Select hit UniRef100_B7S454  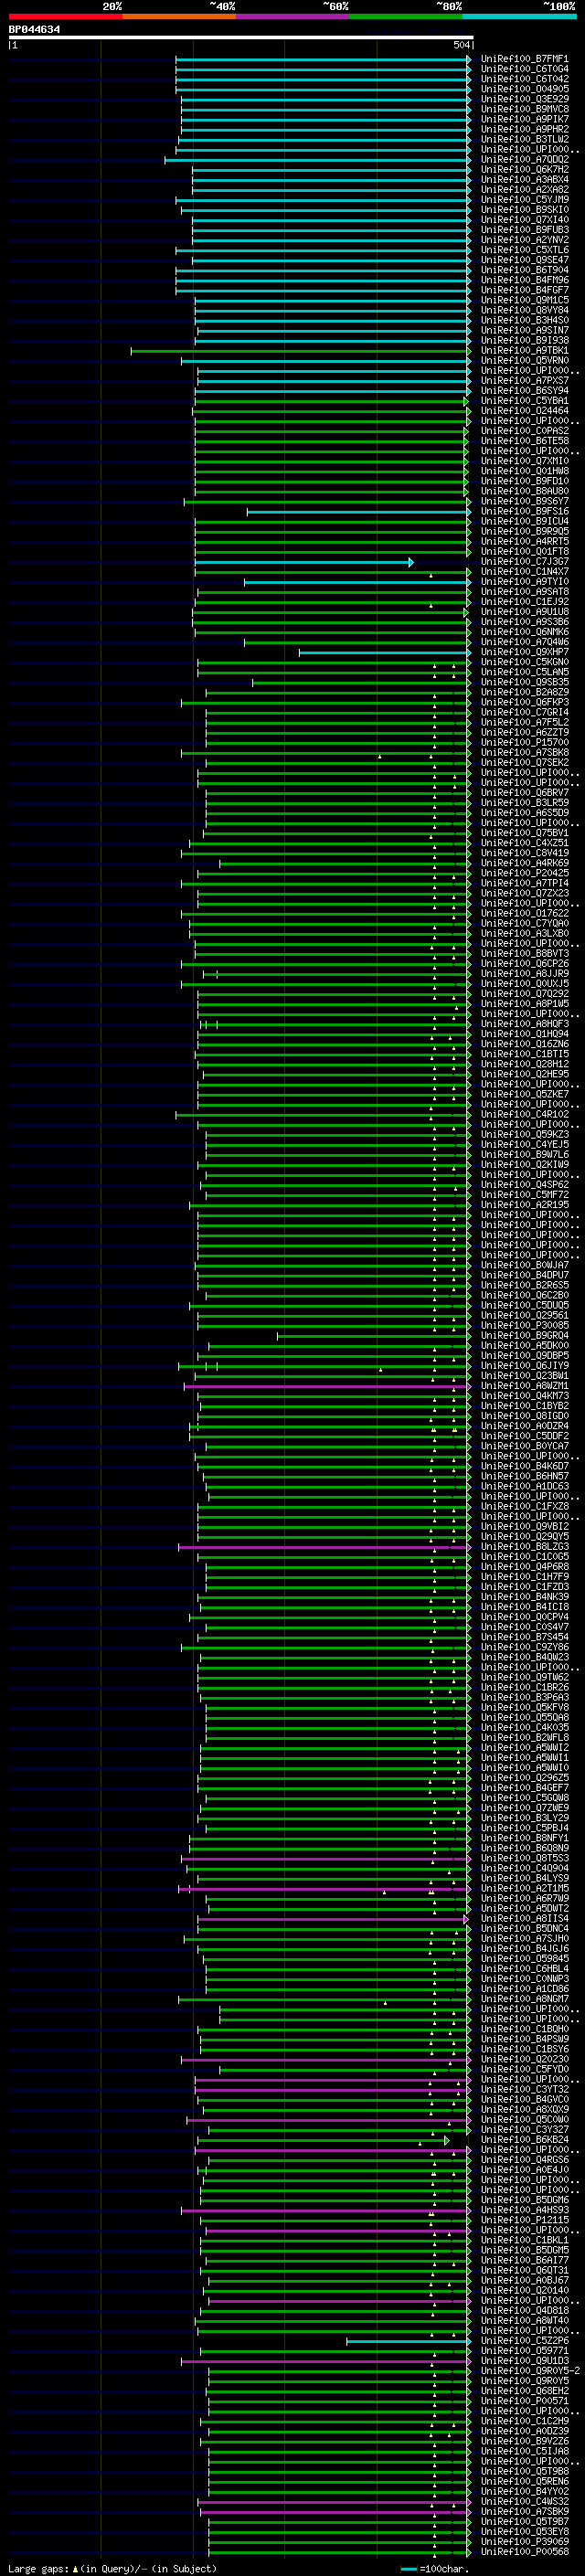click(x=524, y=1637)
